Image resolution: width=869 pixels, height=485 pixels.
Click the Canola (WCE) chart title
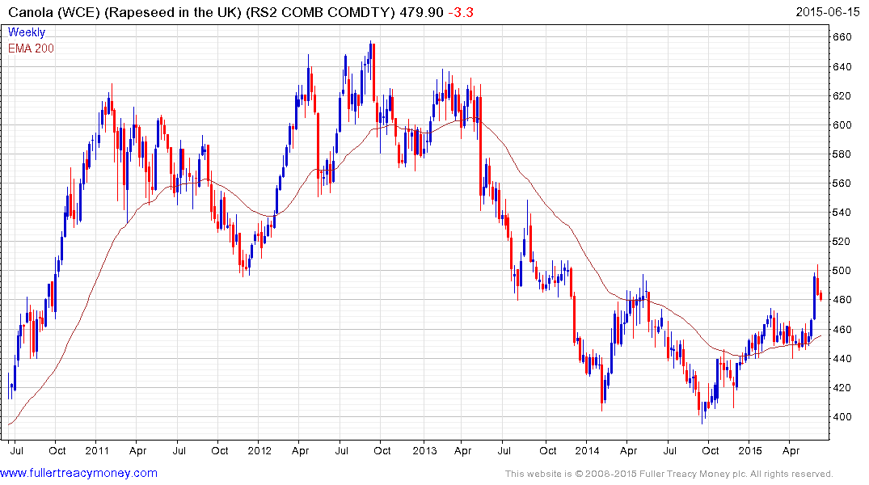(x=201, y=12)
